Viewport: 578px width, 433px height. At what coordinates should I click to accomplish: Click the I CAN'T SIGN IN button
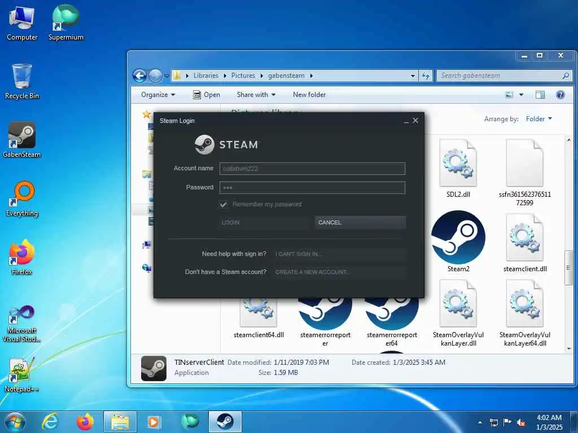coord(339,254)
